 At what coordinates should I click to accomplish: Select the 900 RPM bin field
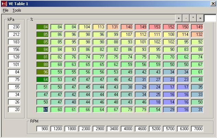(43, 129)
